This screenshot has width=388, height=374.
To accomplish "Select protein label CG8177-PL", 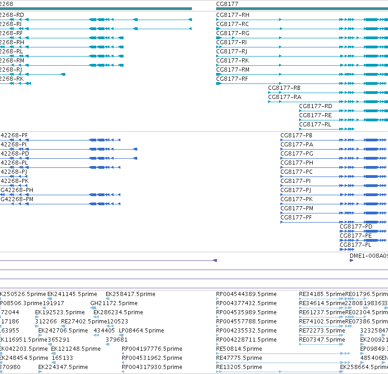I will pos(355,245).
